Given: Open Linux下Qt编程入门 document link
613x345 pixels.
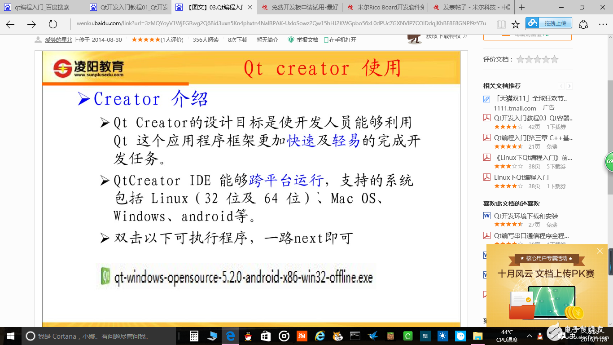Looking at the screenshot, I should (521, 177).
